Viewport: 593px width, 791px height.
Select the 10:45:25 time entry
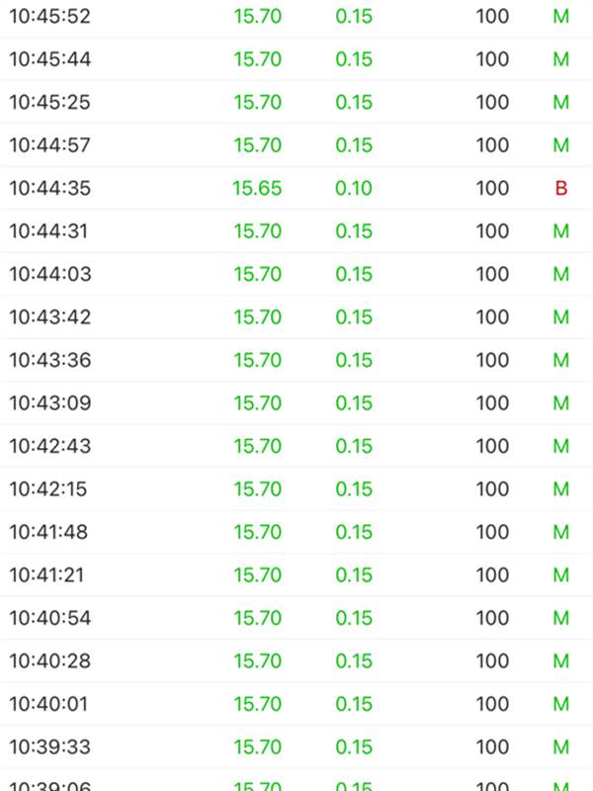point(50,103)
